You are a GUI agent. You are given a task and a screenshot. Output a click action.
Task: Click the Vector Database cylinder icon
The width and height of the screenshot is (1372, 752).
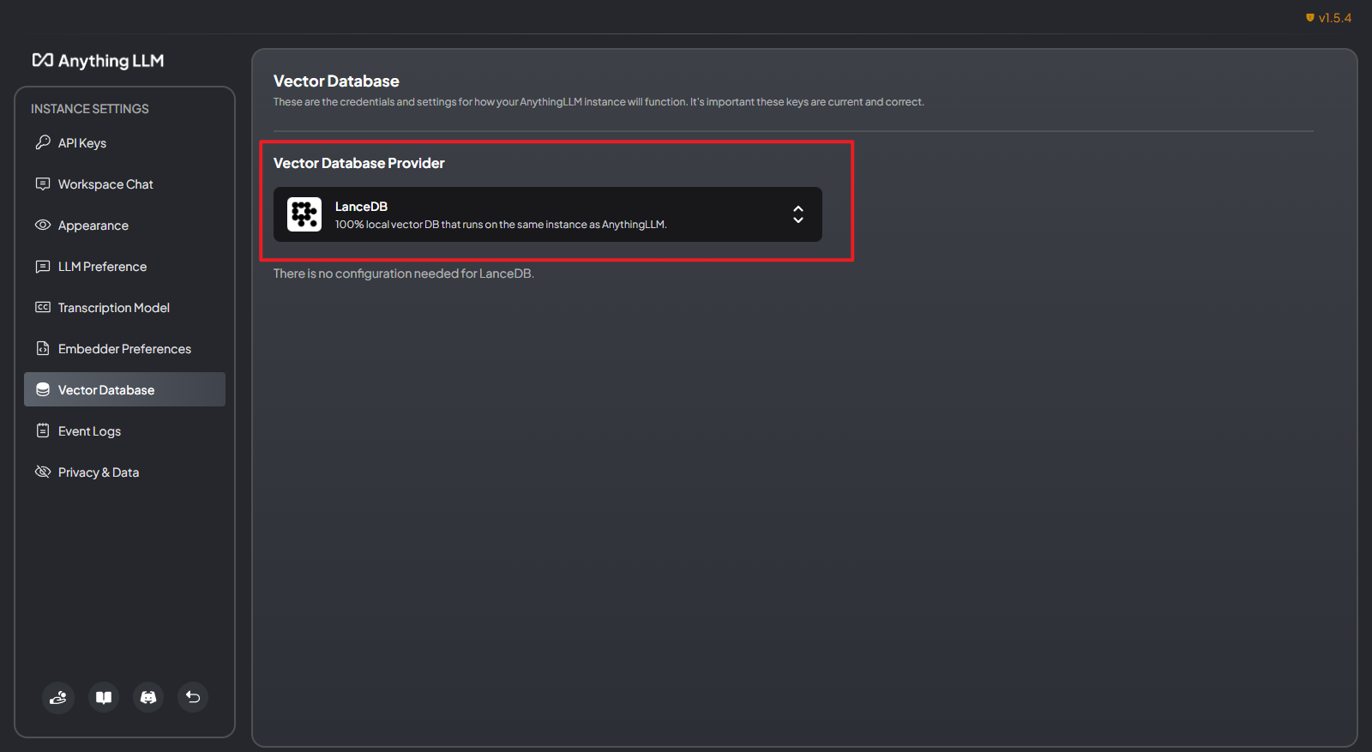tap(43, 389)
